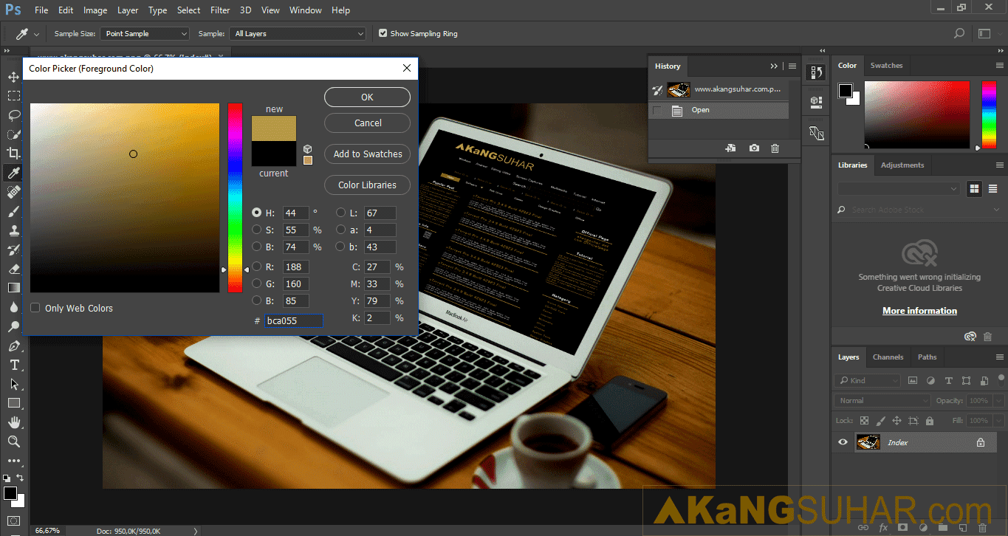Select the Crop tool
The width and height of the screenshot is (1008, 536).
(13, 154)
